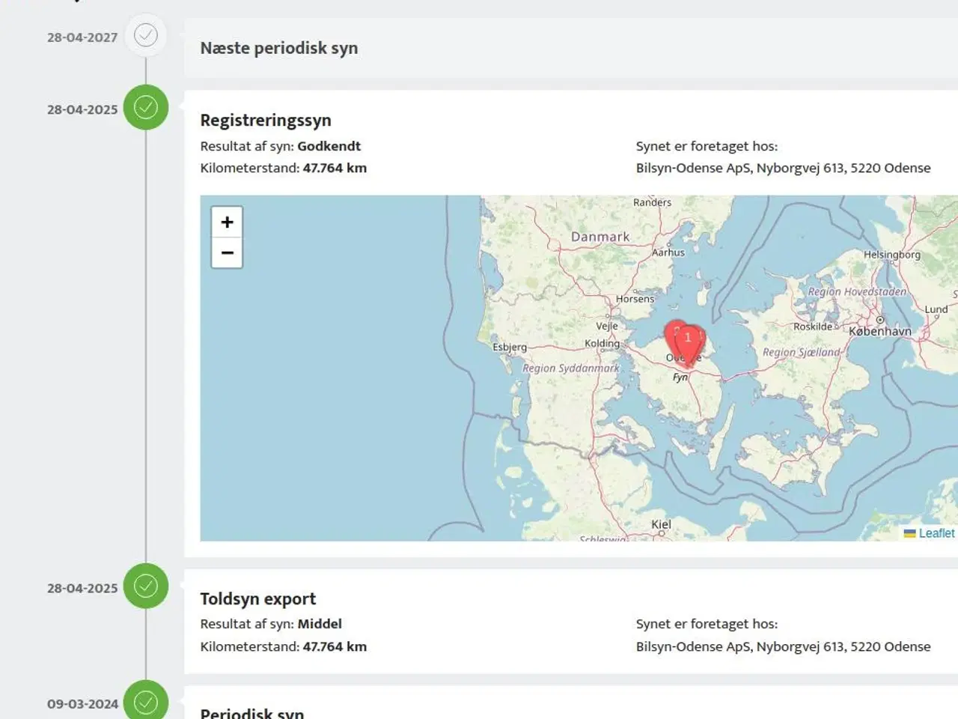The height and width of the screenshot is (719, 958).
Task: Click Vejle label on the map
Action: [x=607, y=327]
